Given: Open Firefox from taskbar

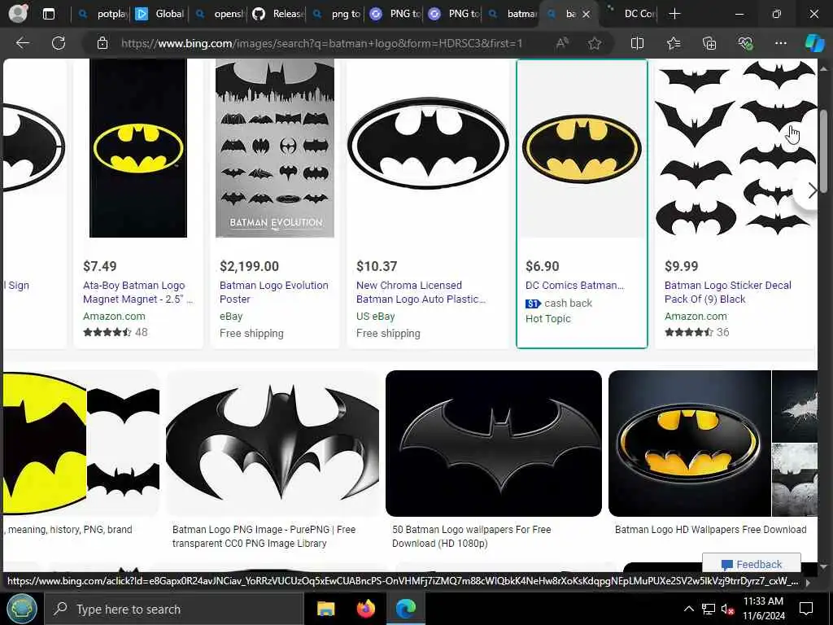Looking at the screenshot, I should pyautogui.click(x=365, y=609).
